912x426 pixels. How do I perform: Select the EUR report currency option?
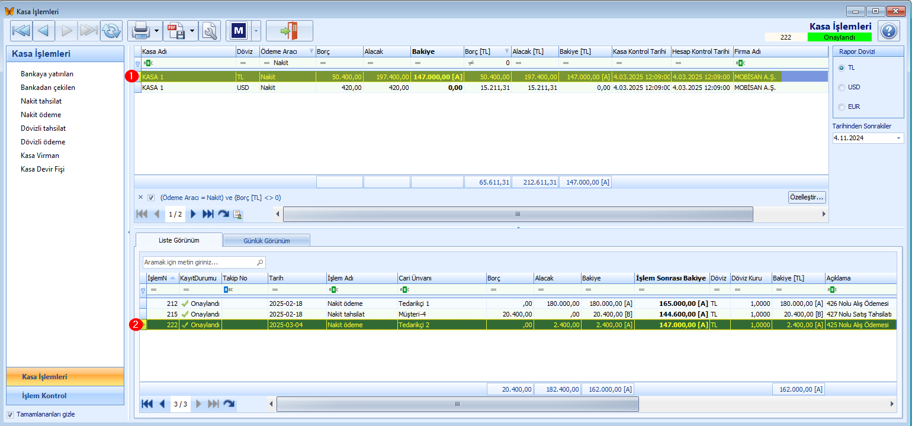coord(842,107)
